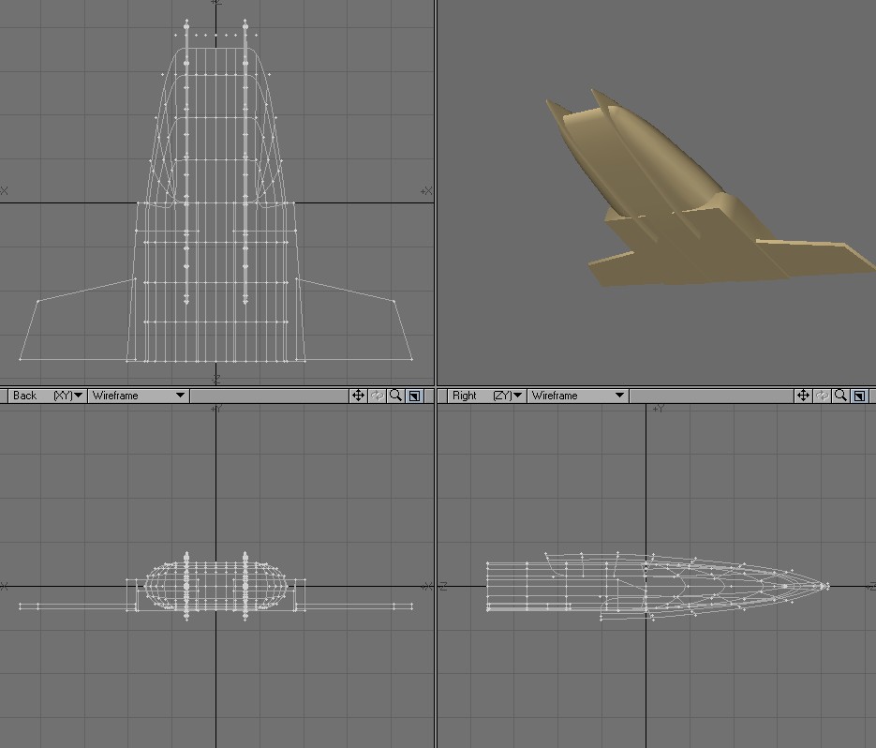This screenshot has height=748, width=876.
Task: Click the zoom magnifier in Back viewport
Action: pyautogui.click(x=395, y=396)
